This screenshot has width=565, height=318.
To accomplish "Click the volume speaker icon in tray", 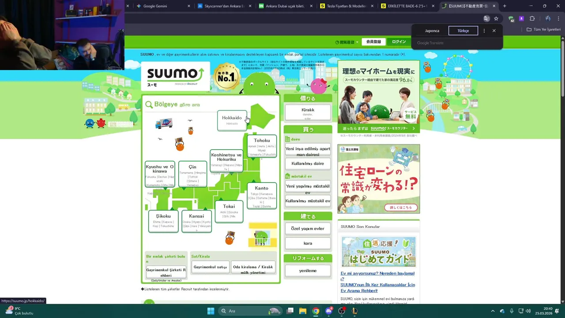I will click(528, 311).
